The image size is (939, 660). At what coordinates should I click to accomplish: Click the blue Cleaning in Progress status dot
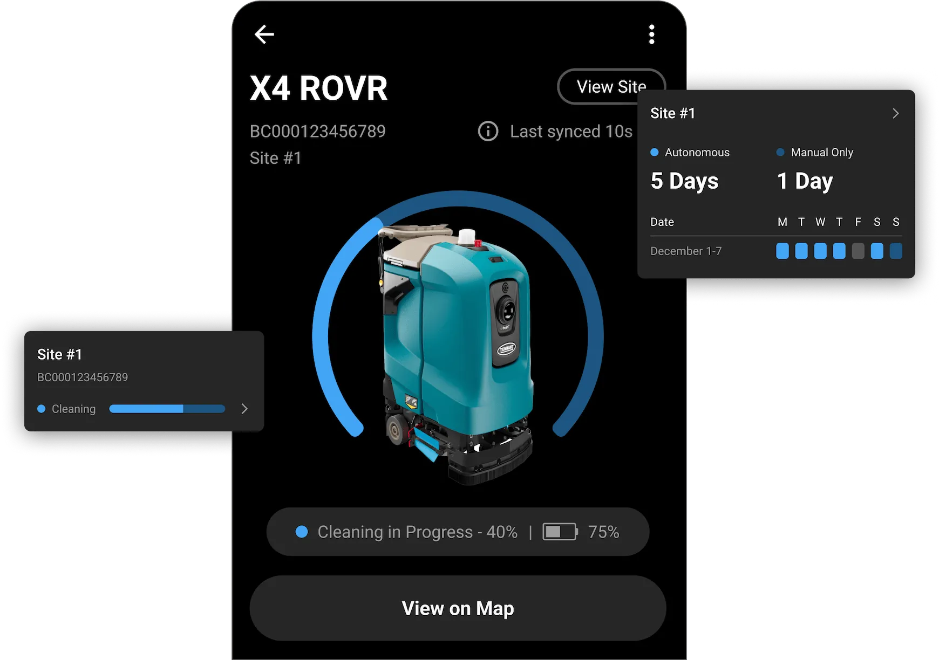coord(302,532)
